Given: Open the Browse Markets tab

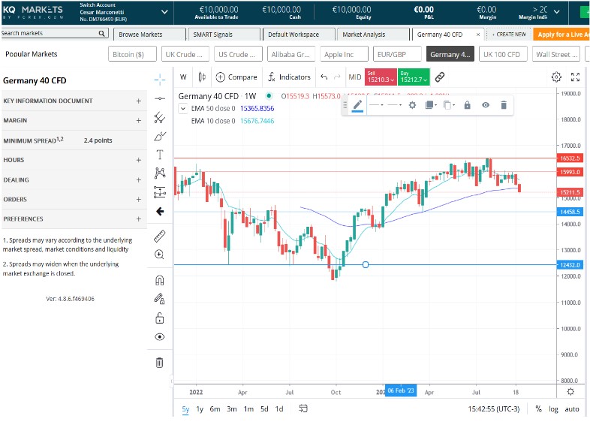Looking at the screenshot, I should [149, 35].
